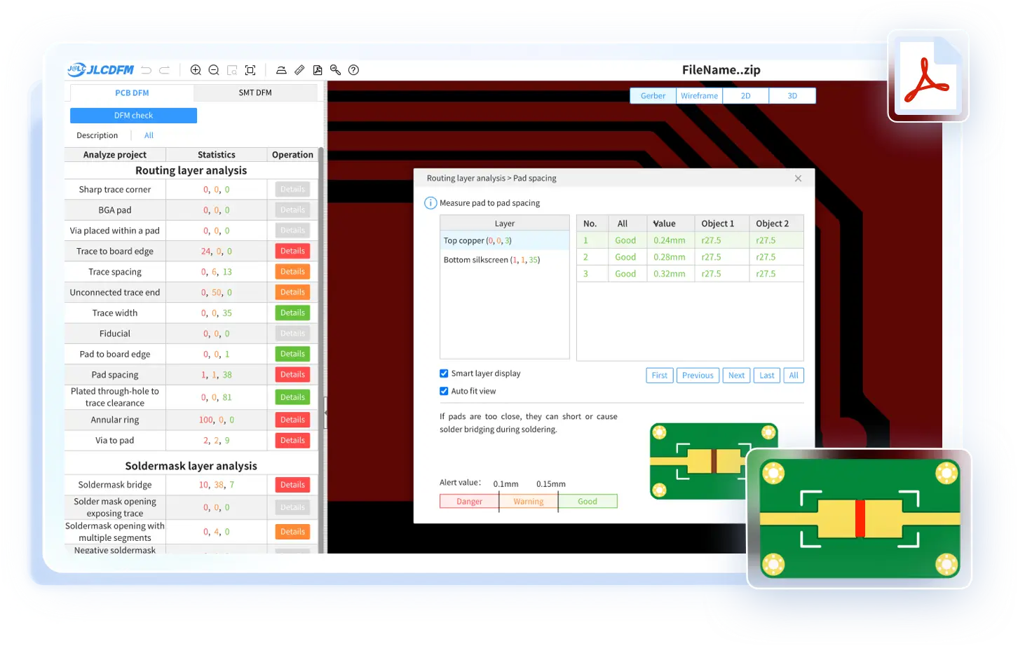Close the Pad spacing dialog

point(798,179)
